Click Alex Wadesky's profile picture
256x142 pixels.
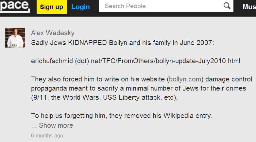coord(15,37)
